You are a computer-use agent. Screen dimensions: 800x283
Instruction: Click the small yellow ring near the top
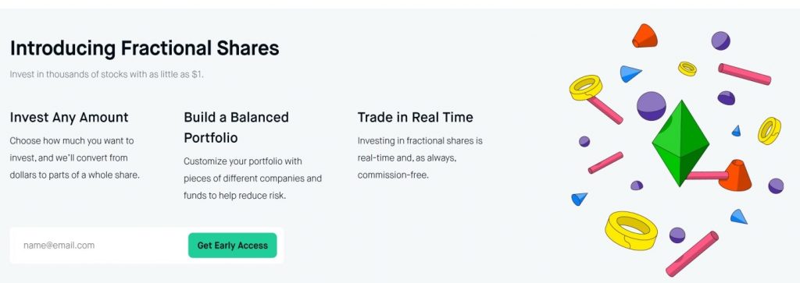point(687,69)
